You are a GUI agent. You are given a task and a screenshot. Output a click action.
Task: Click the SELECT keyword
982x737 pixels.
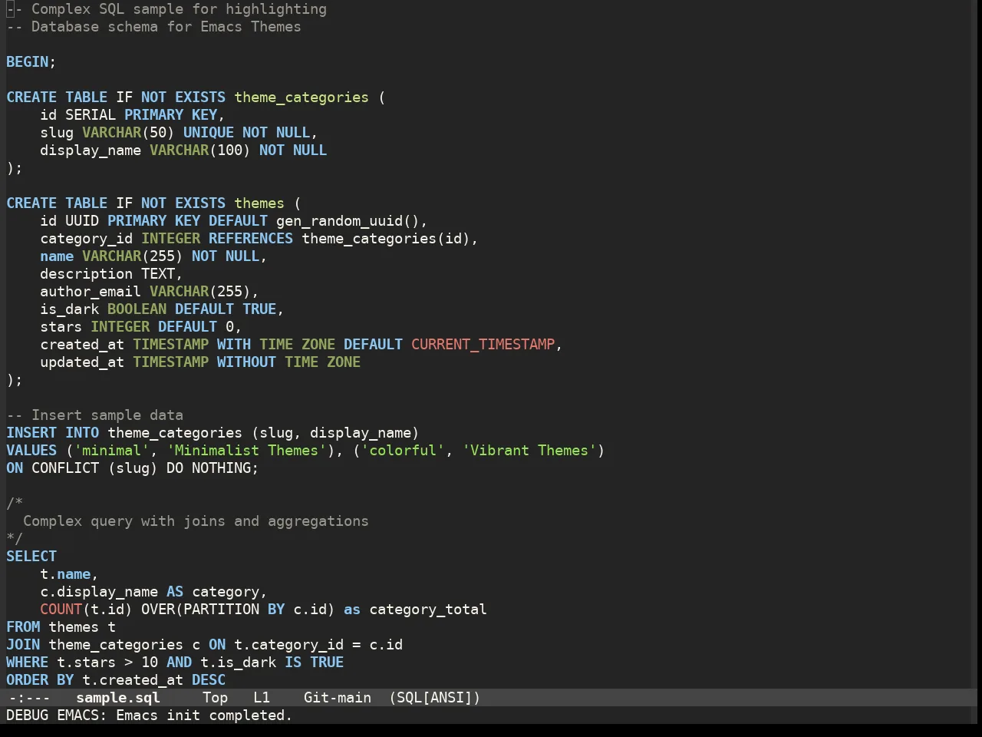tap(31, 557)
